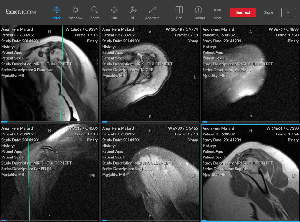
Task: Click the 'W 6930 / C 3465' window value
Action: coord(183,128)
